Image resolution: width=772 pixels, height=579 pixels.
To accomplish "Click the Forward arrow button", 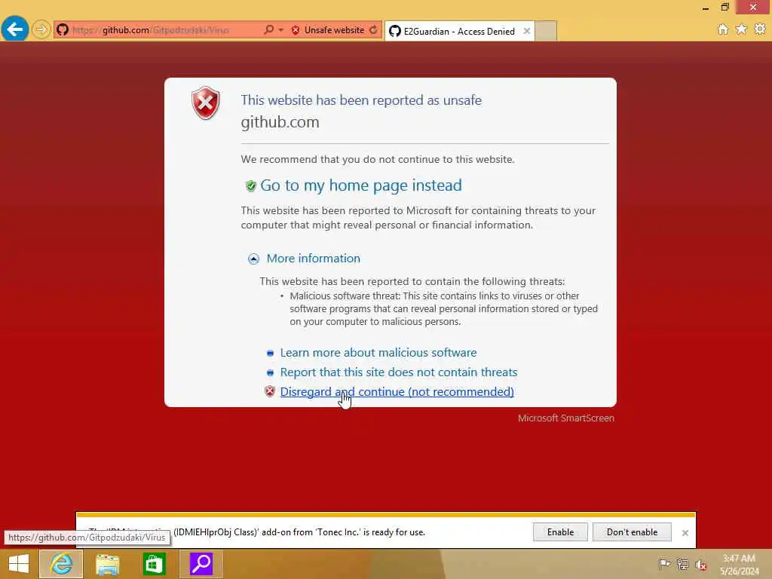I will pos(41,29).
